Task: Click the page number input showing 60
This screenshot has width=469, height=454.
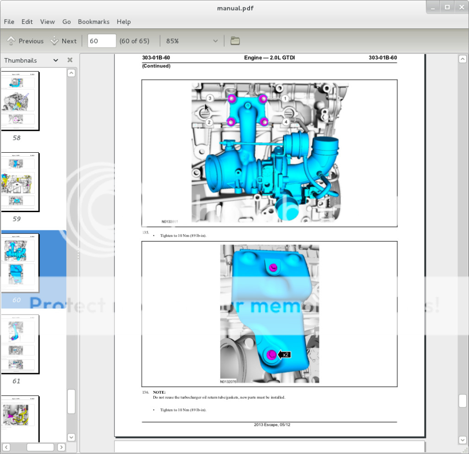Action: point(101,41)
